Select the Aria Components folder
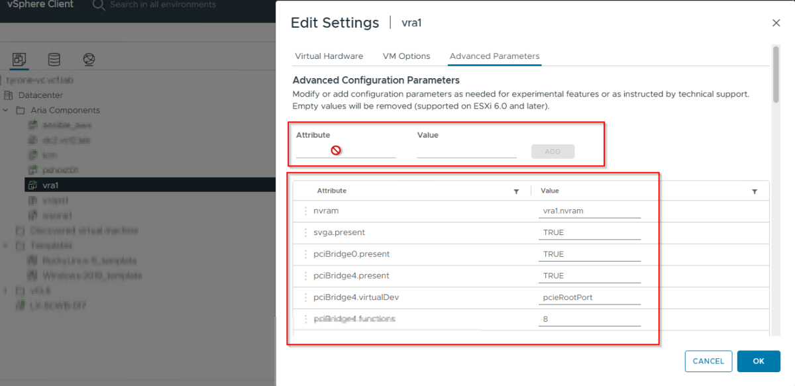 click(x=66, y=110)
